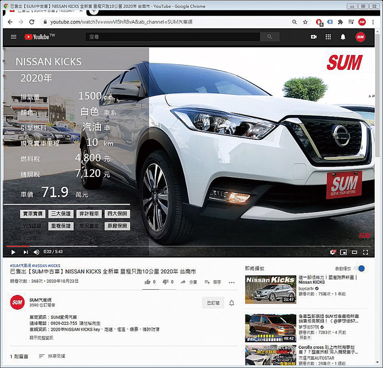The width and height of the screenshot is (383, 368).
Task: Open the 排序依據 sort dropdown
Action: point(52,356)
